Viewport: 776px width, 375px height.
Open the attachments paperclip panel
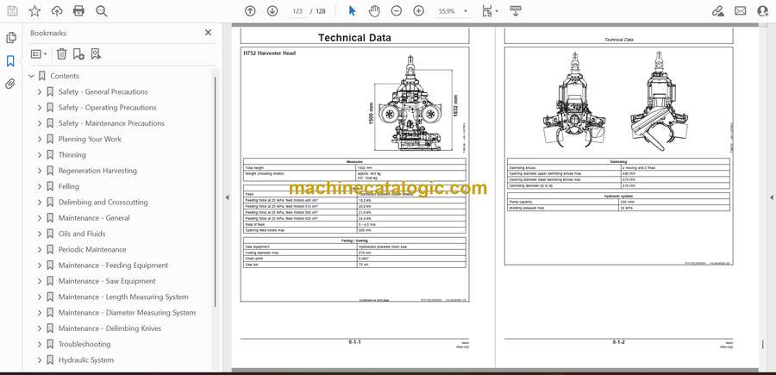(x=10, y=84)
